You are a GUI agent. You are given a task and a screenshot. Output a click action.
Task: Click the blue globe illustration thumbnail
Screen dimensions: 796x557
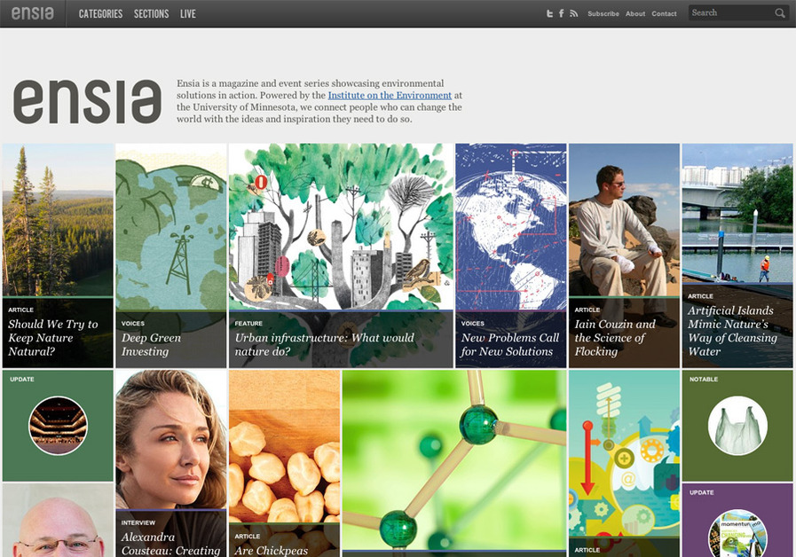(x=510, y=226)
